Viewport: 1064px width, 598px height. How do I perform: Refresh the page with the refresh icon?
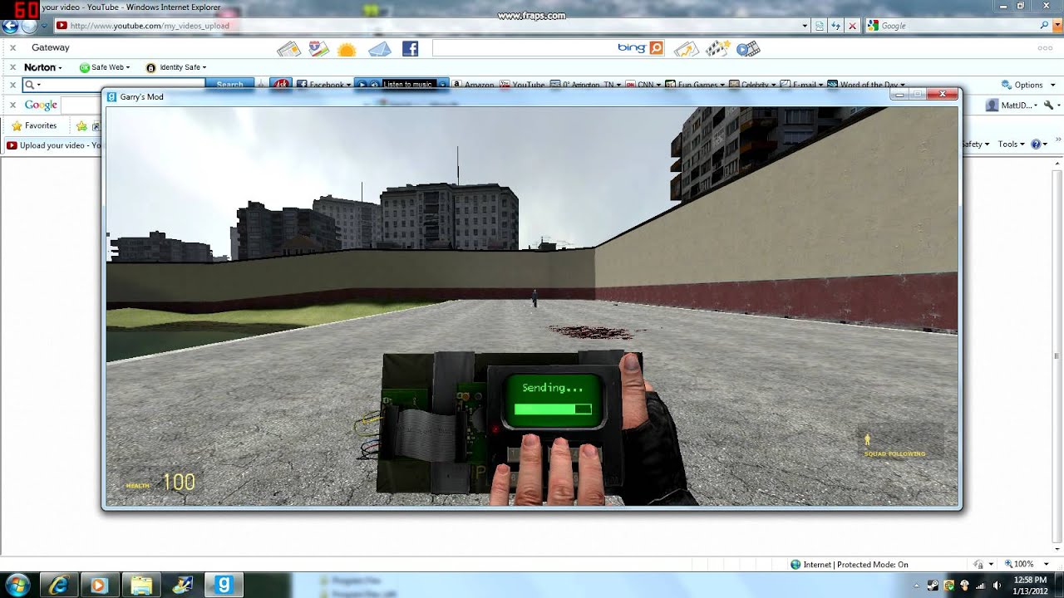836,26
